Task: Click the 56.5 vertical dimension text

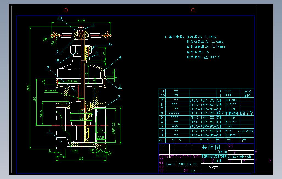Action: click(x=41, y=114)
